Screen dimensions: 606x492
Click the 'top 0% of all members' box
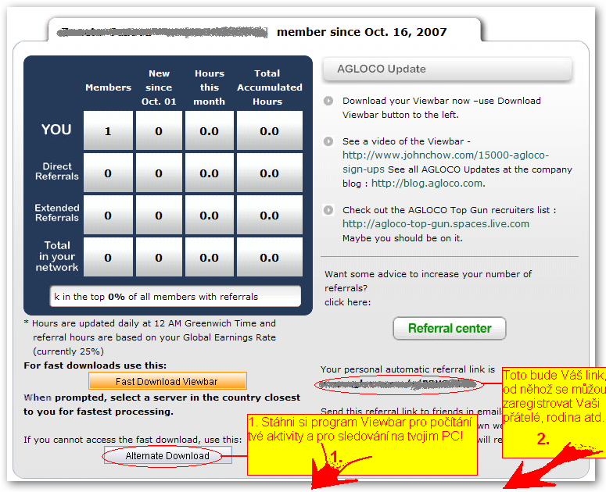tap(175, 296)
